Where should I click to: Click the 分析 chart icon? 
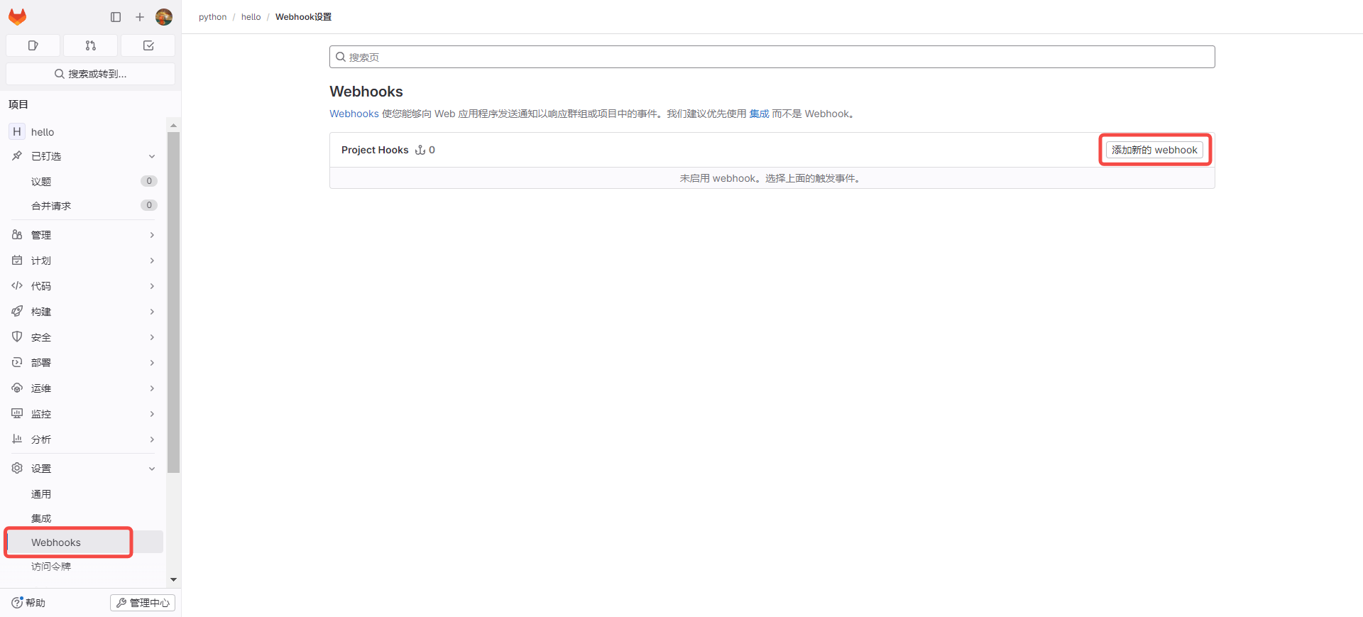pyautogui.click(x=17, y=439)
